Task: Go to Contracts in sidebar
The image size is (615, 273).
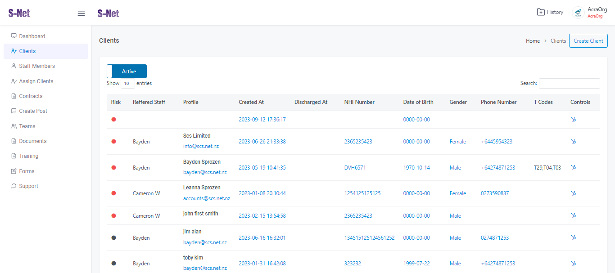Action: pyautogui.click(x=31, y=96)
